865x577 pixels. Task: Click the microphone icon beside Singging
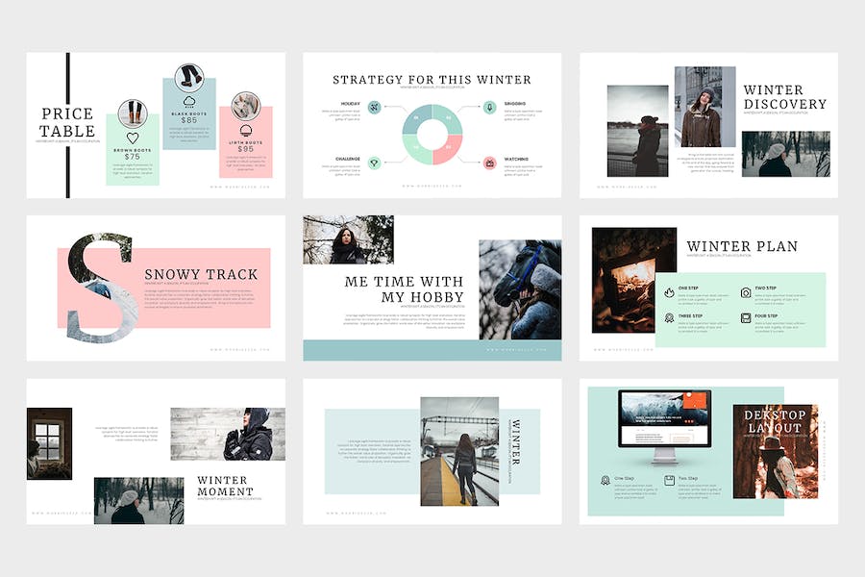(x=489, y=108)
